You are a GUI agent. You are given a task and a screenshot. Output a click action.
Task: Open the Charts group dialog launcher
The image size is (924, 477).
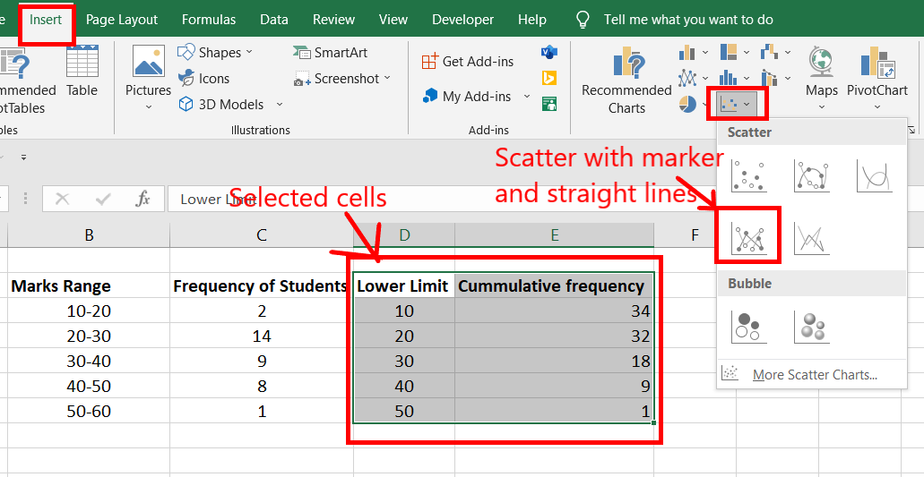(911, 130)
